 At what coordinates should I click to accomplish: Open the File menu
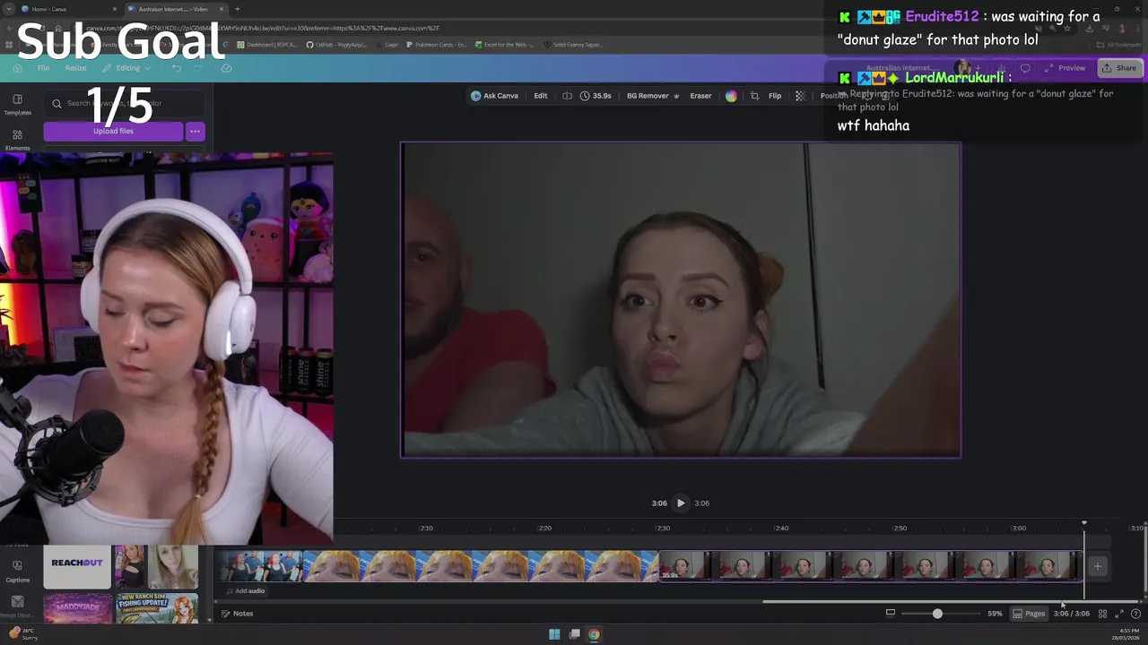43,68
